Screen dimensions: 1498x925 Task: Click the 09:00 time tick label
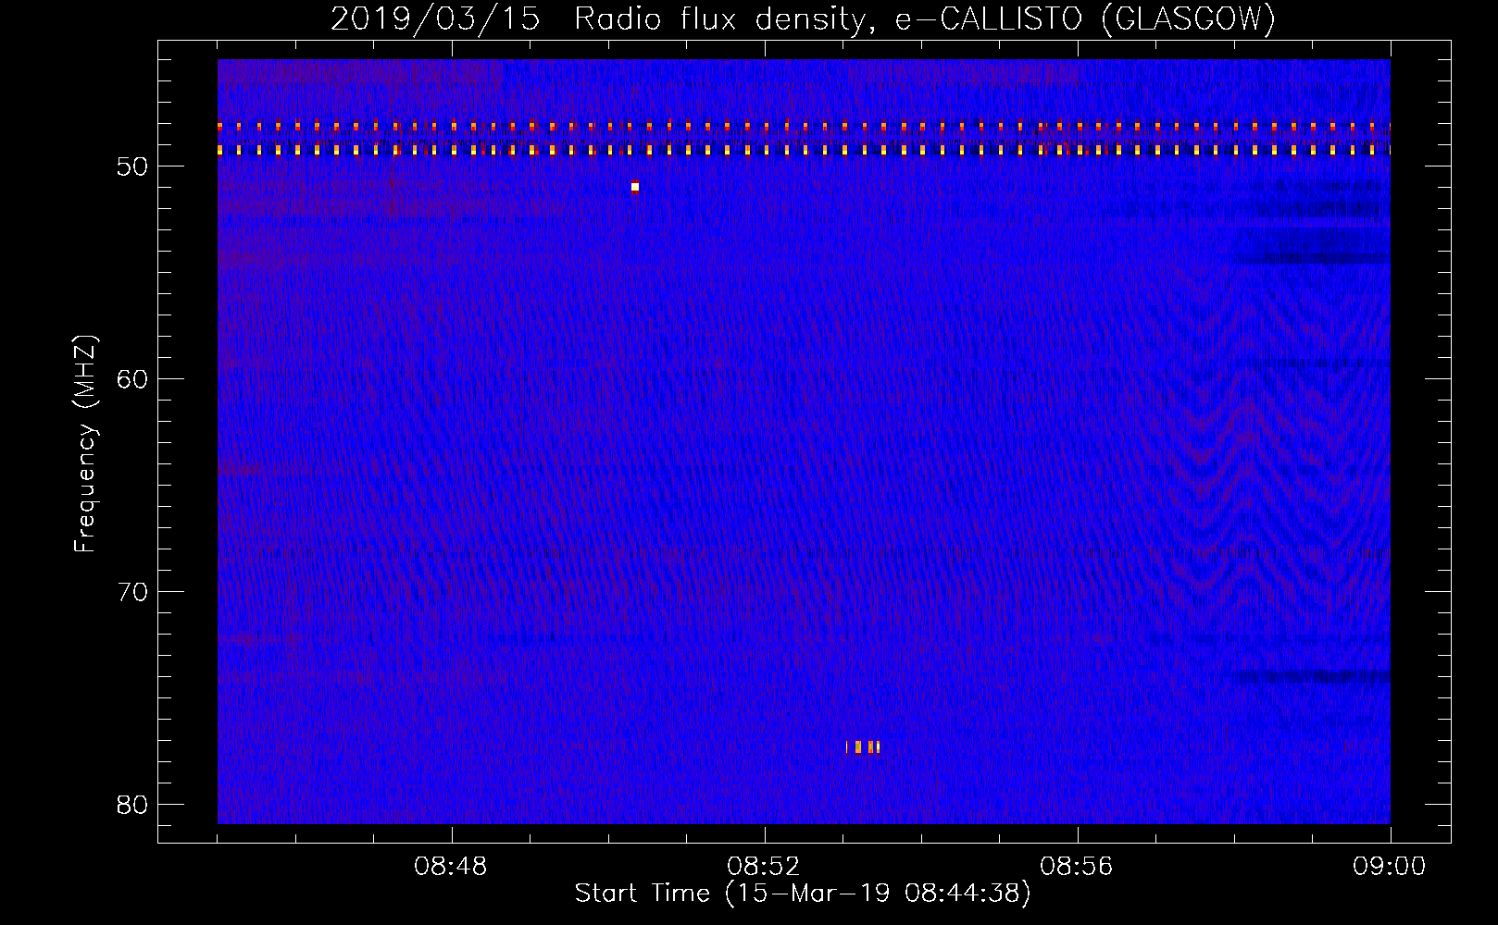click(x=1389, y=867)
